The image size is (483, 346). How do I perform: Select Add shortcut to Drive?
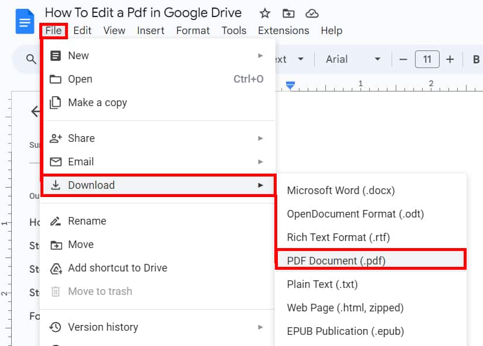[158, 268]
